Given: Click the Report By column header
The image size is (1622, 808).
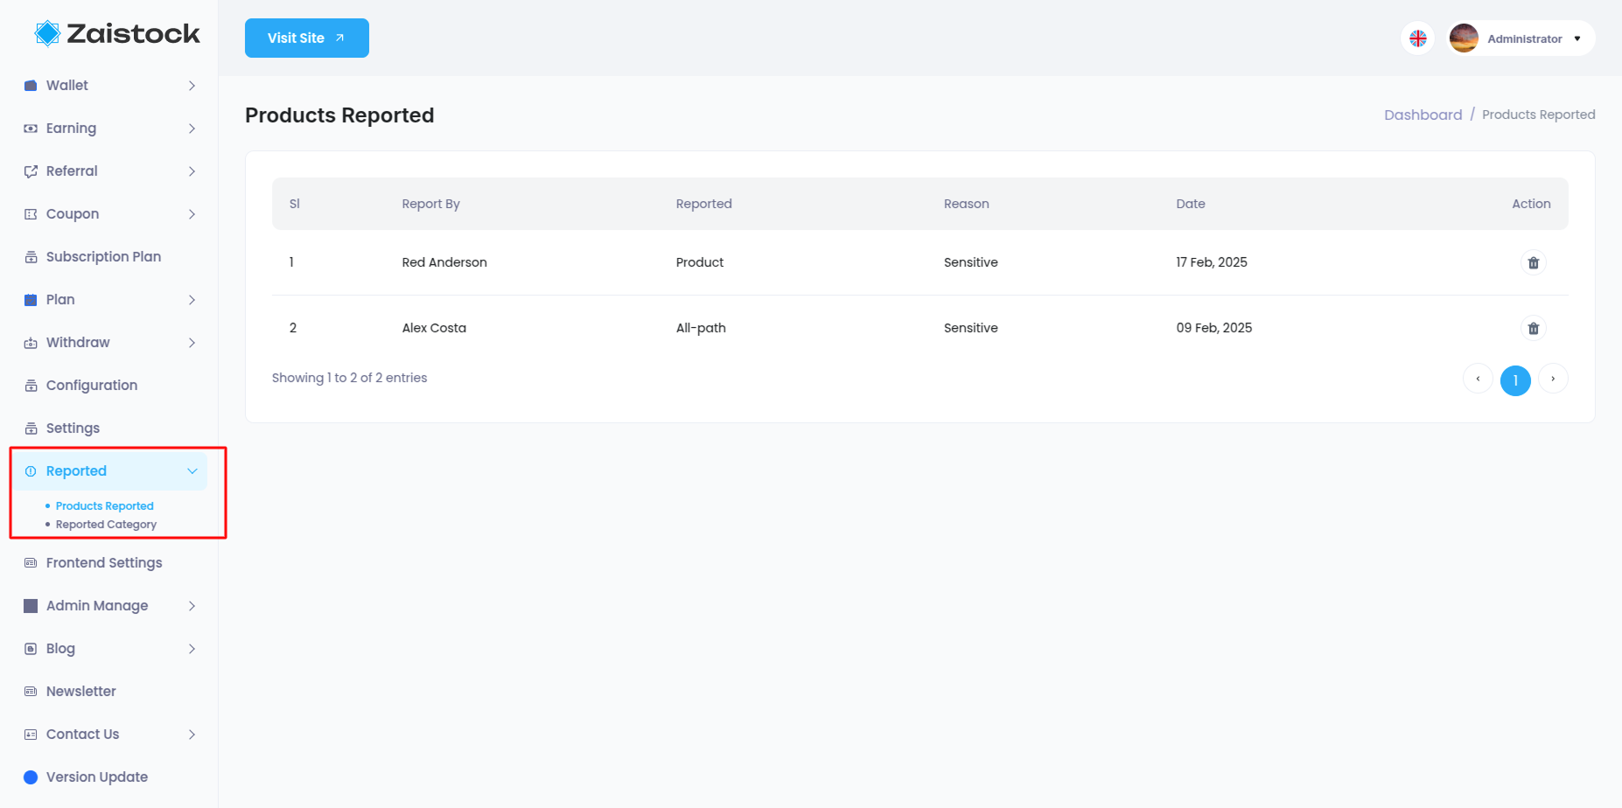Looking at the screenshot, I should coord(430,204).
